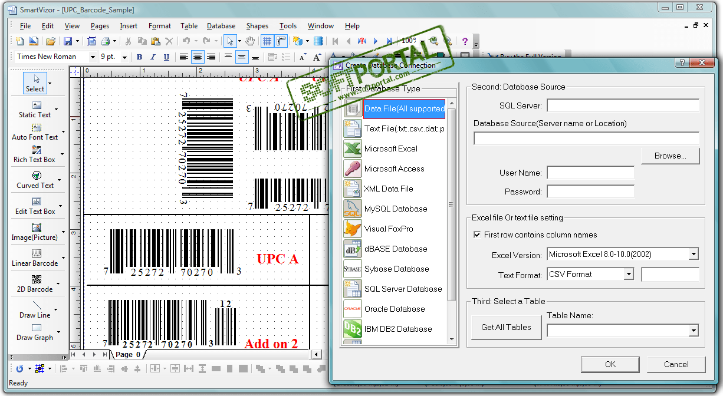Image resolution: width=723 pixels, height=396 pixels.
Task: Select the Hand pan tool
Action: [250, 41]
